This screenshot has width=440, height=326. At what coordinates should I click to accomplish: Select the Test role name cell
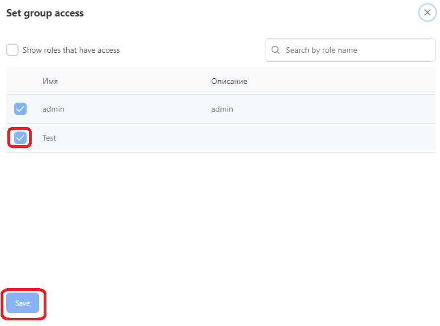click(x=49, y=138)
